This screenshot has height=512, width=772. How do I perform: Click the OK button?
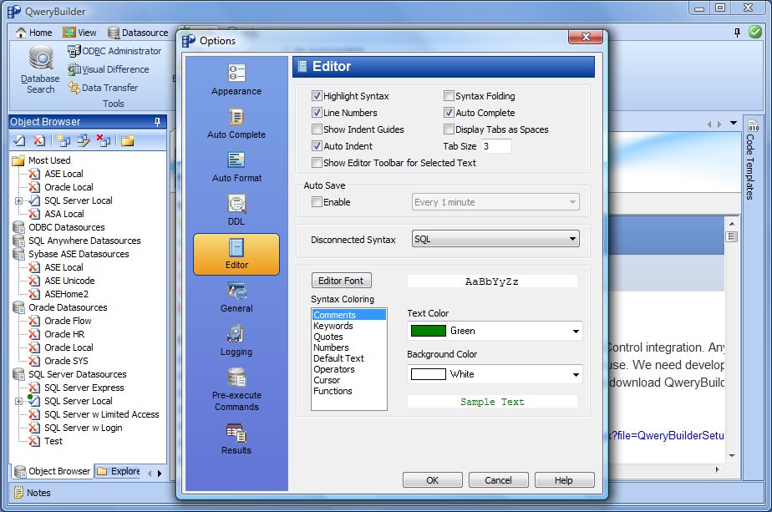click(x=432, y=480)
